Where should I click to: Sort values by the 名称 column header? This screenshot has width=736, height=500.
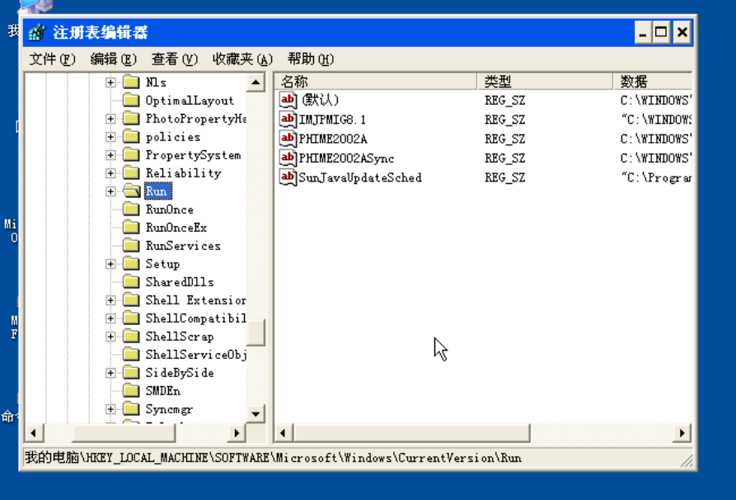[376, 82]
